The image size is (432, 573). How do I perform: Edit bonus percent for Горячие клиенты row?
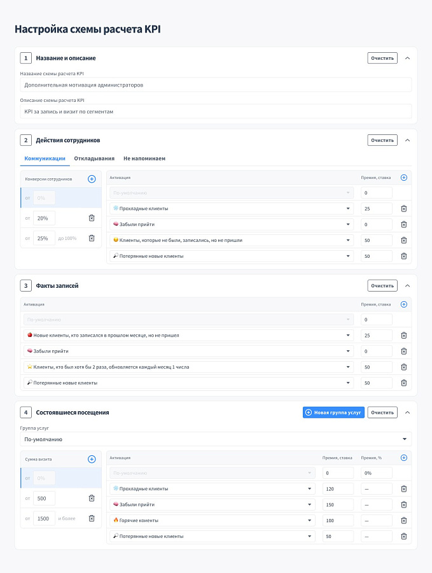point(377,521)
